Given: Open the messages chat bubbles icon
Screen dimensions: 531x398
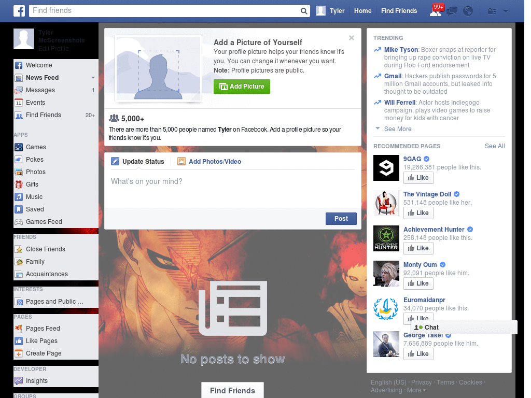Looking at the screenshot, I should click(x=452, y=11).
